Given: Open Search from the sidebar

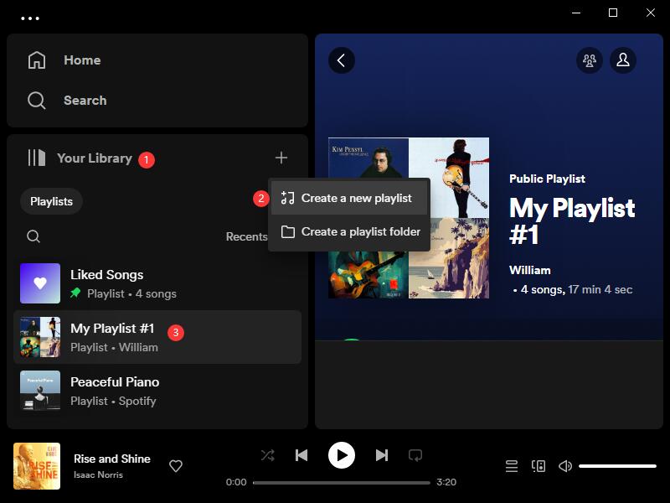Looking at the screenshot, I should coord(67,101).
